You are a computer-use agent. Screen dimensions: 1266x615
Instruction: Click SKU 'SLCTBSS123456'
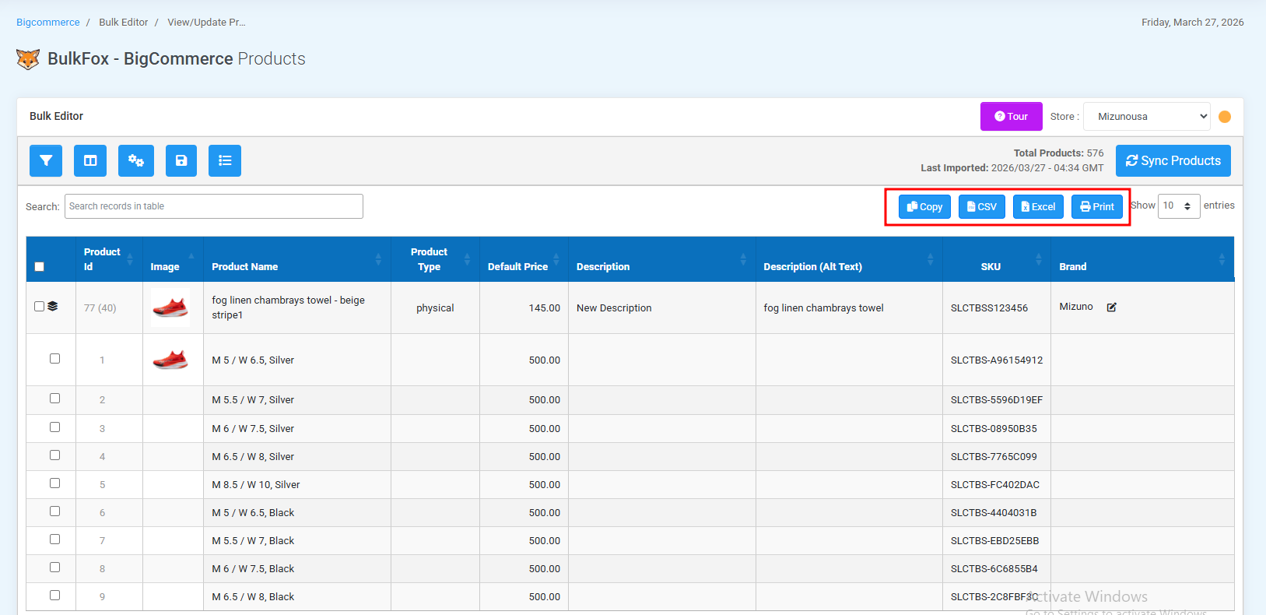point(989,308)
